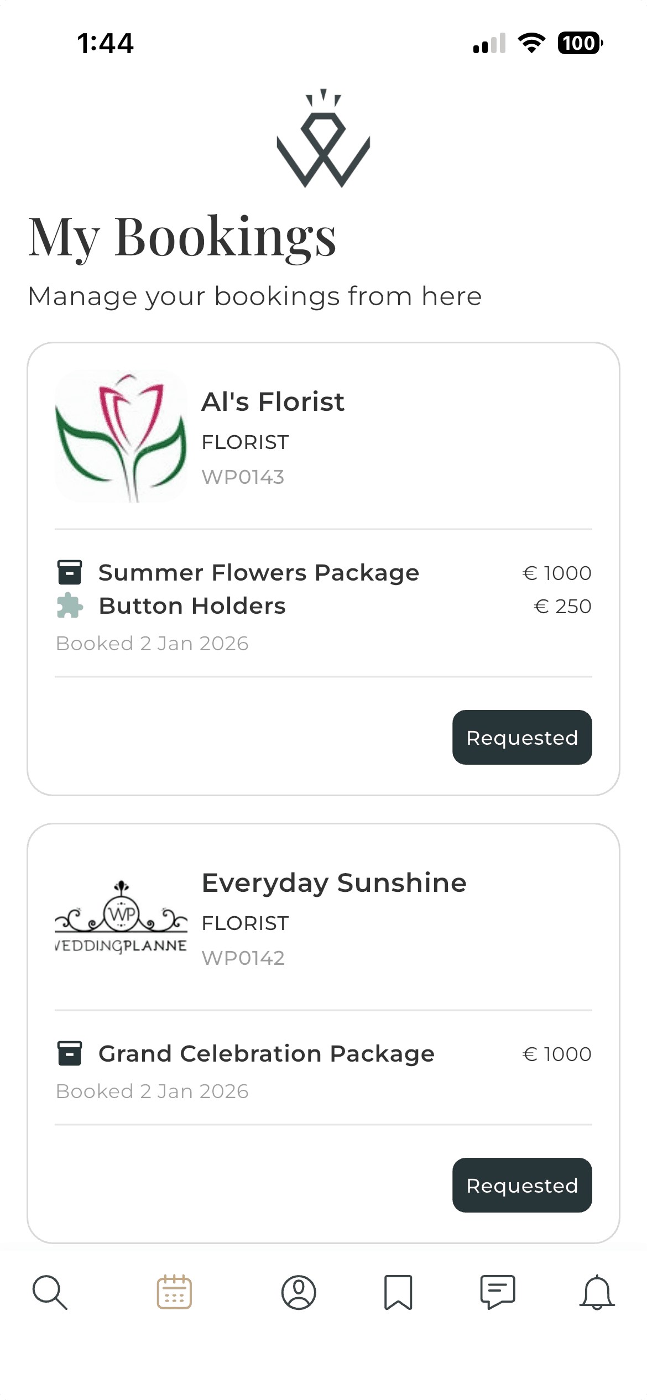The width and height of the screenshot is (647, 1400).
Task: Open the saved bookmarks tab icon
Action: [x=398, y=1292]
